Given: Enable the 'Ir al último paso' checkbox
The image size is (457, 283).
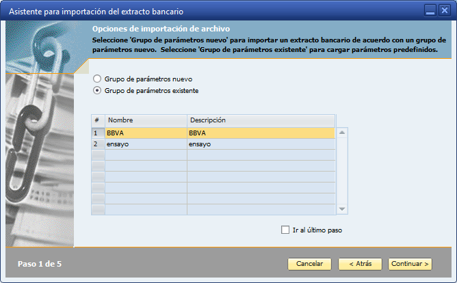Looking at the screenshot, I should point(285,230).
